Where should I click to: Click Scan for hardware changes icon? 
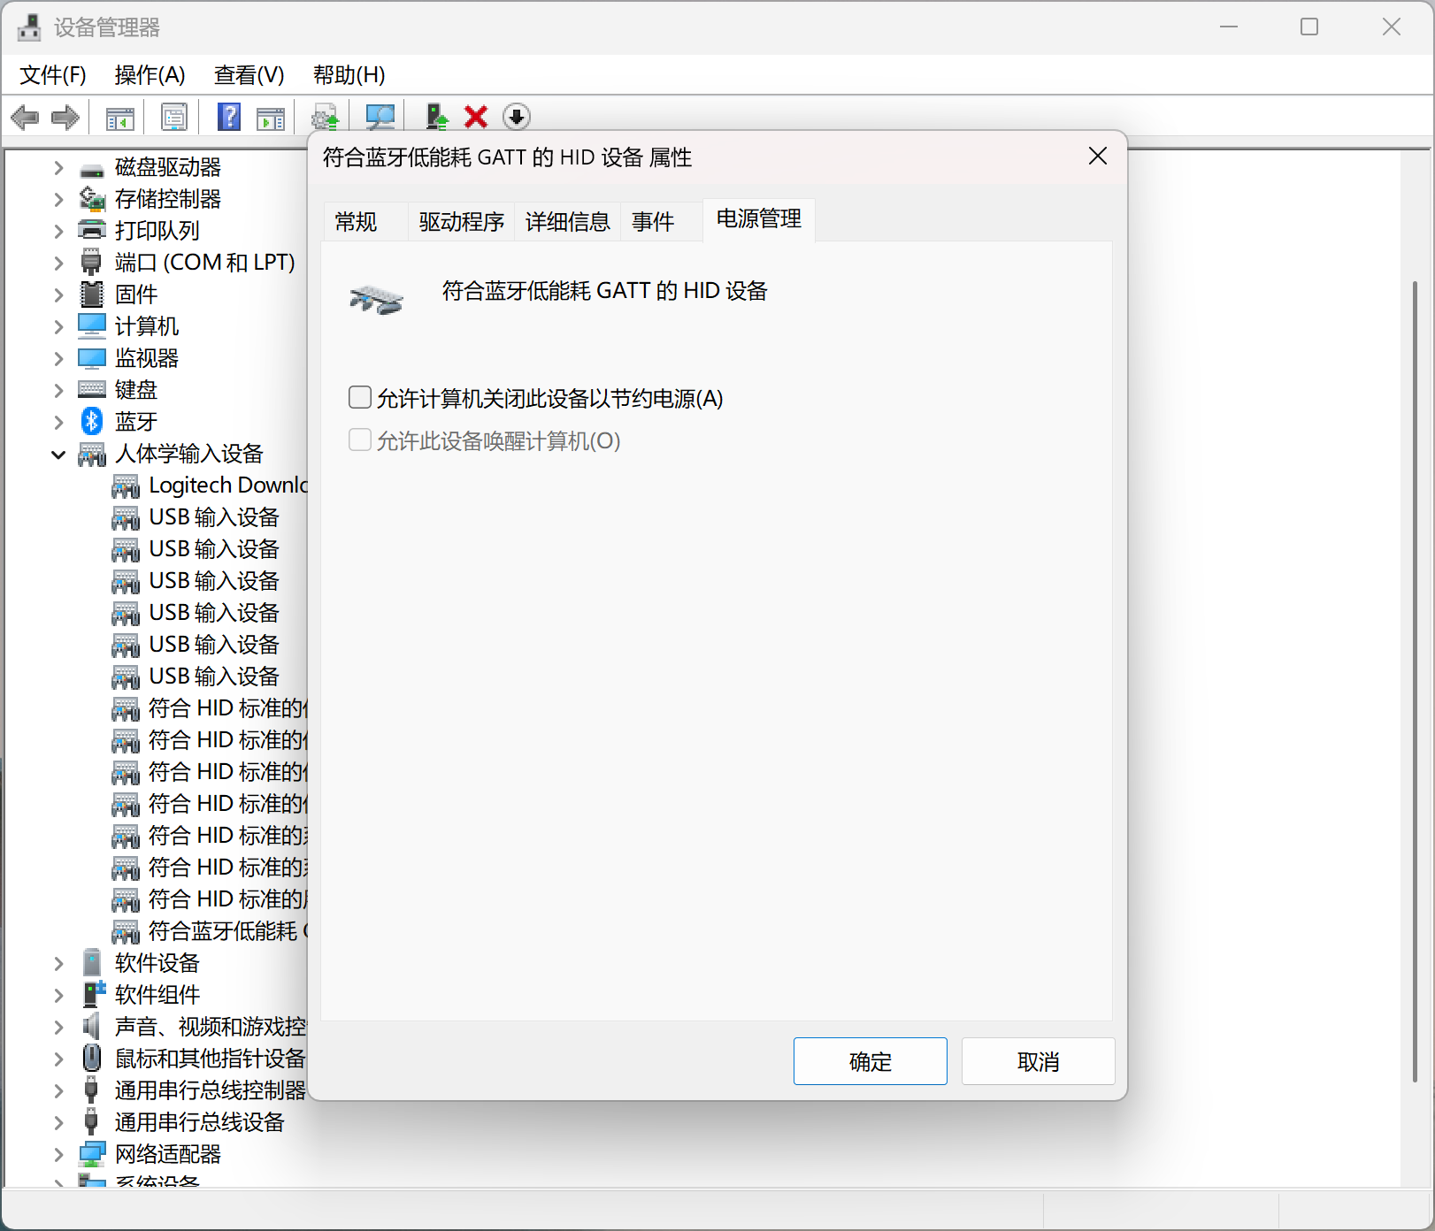[x=380, y=117]
